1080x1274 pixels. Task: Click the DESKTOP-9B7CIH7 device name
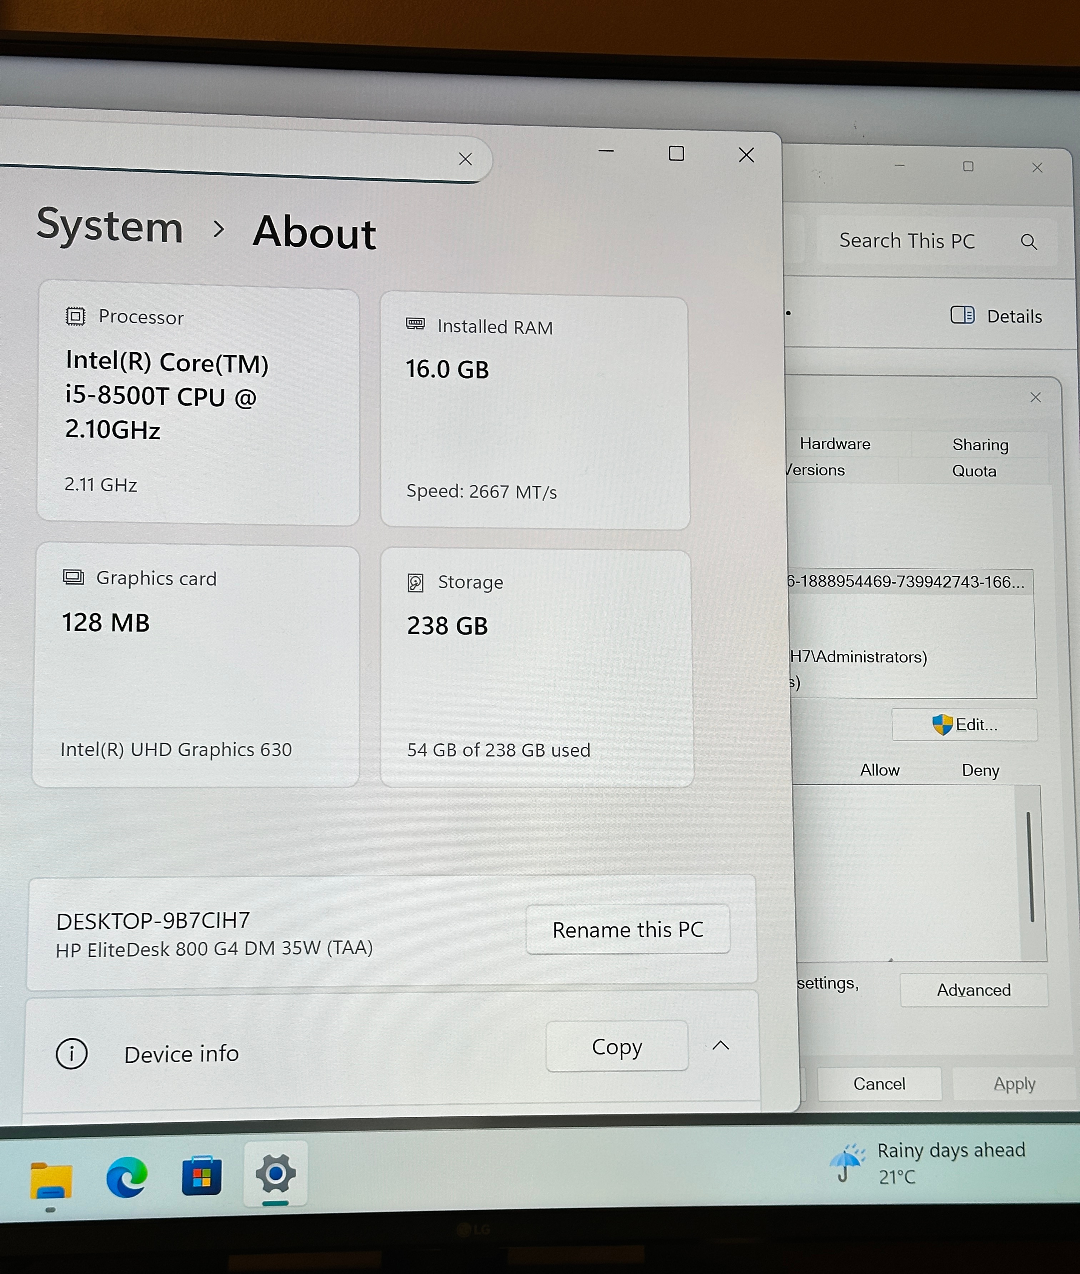[153, 920]
